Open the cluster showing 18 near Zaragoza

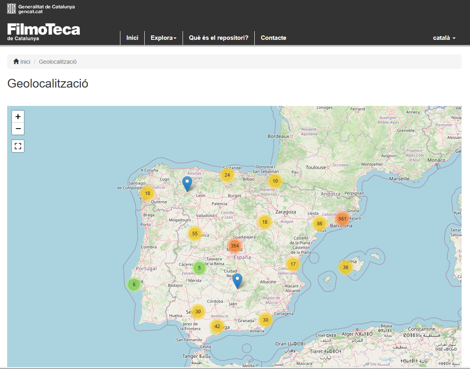[x=265, y=222]
